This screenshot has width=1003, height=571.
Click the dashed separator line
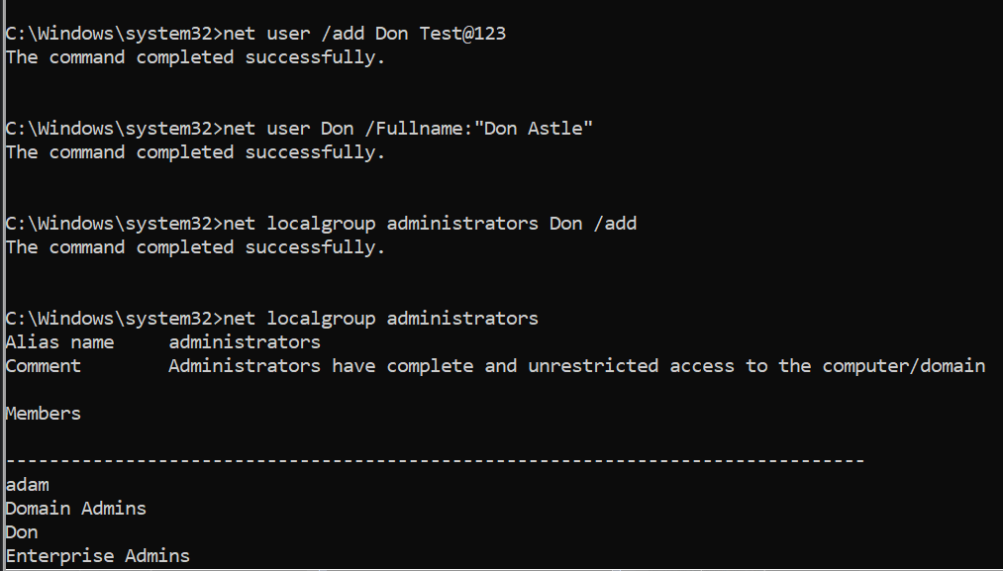click(x=436, y=461)
